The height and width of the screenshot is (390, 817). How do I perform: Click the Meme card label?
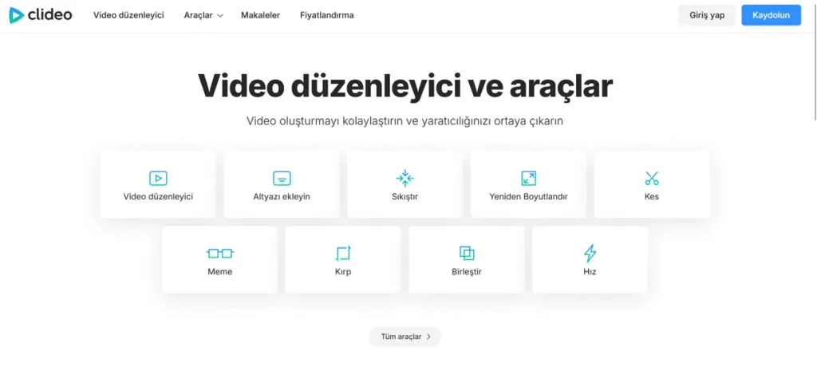coord(220,271)
